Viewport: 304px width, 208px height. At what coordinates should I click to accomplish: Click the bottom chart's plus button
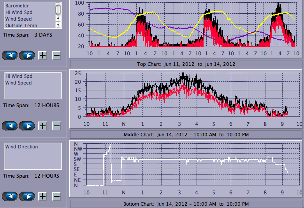42,196
